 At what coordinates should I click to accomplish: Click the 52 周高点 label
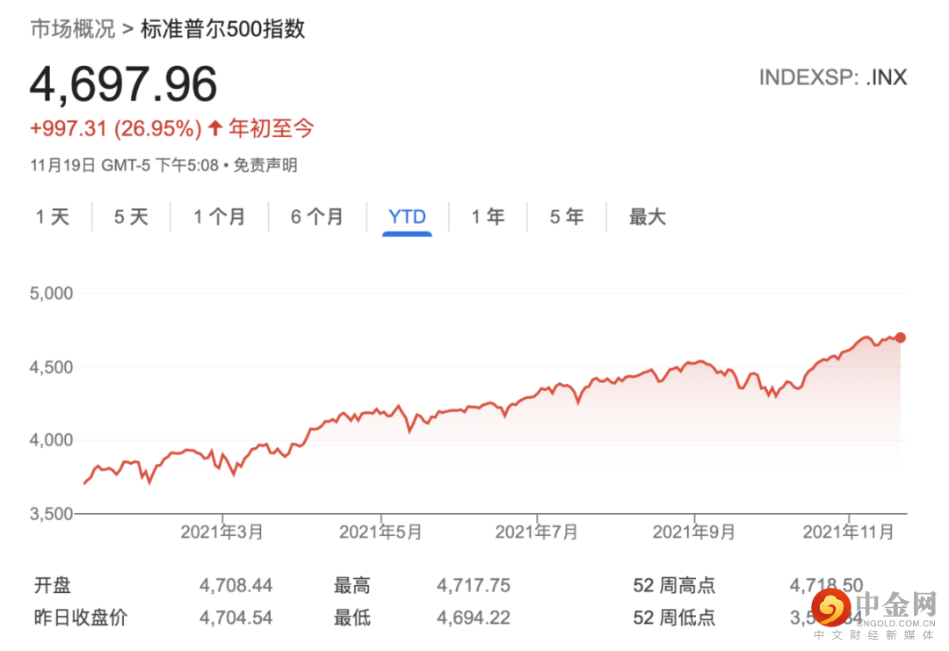[x=674, y=586]
